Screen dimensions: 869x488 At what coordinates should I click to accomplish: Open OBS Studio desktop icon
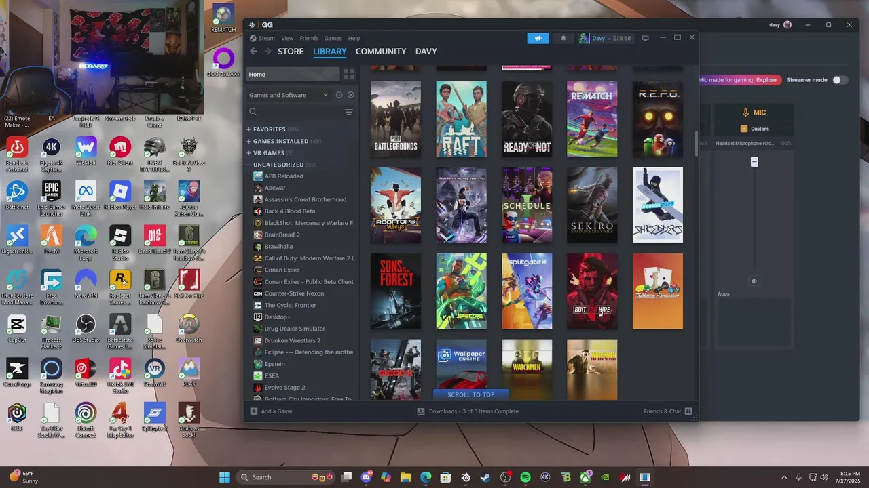tap(86, 328)
